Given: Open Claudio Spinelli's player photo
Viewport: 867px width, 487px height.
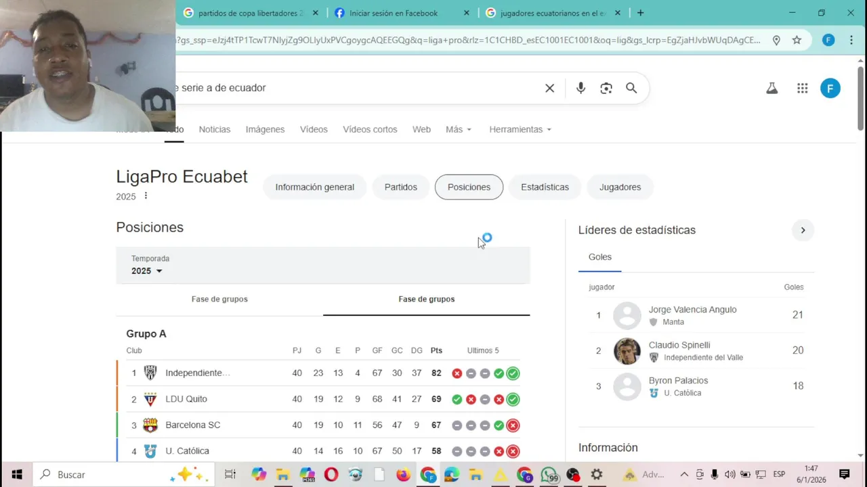Looking at the screenshot, I should (x=627, y=351).
